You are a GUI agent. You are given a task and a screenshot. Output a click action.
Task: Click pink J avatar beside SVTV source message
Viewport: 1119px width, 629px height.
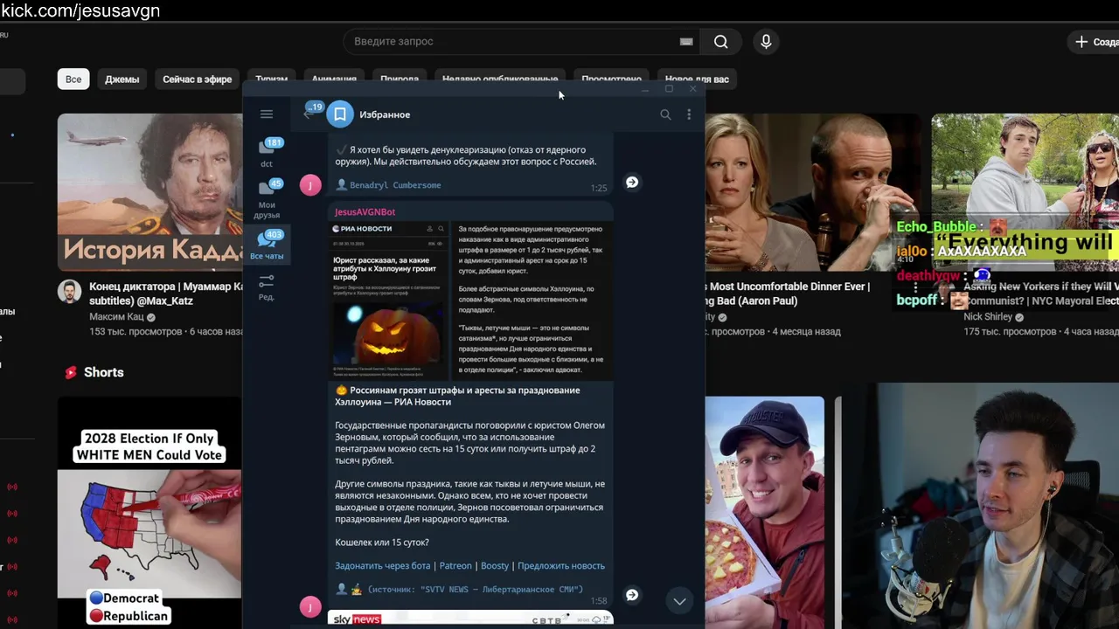(310, 606)
